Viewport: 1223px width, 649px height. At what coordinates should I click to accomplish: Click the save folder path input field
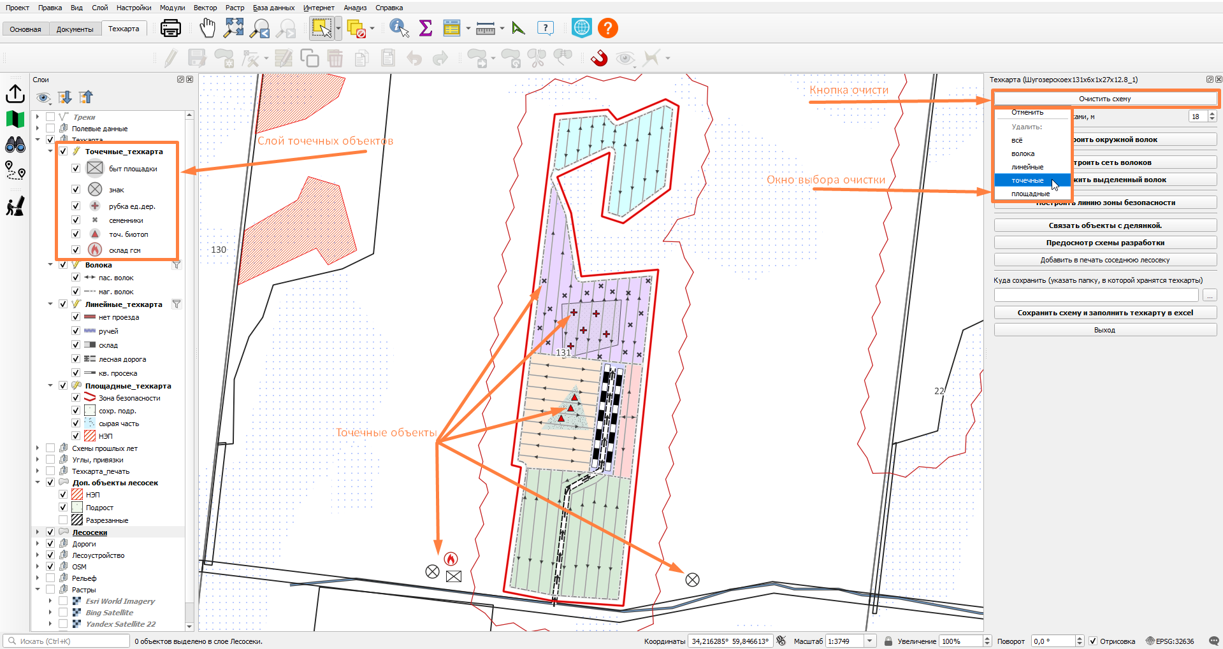point(1096,296)
